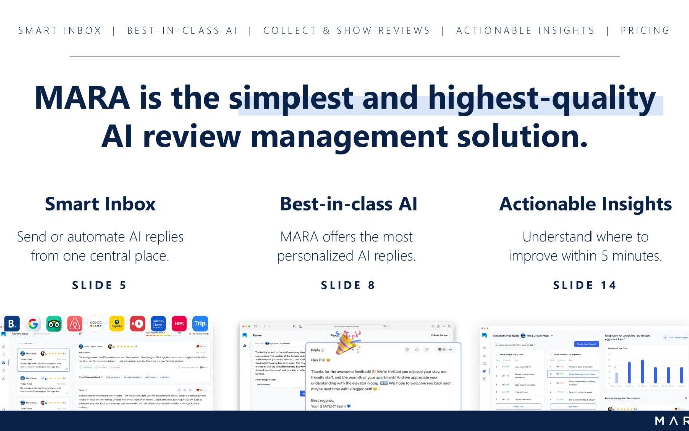
Task: Go to Best-in-Class AI section
Action: [182, 30]
